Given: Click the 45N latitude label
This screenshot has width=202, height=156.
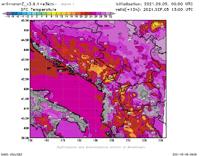Looking at the screenshot, I should click(26, 30).
